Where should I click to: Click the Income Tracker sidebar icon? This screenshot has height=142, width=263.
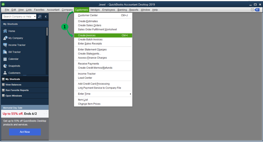[x=5, y=45]
